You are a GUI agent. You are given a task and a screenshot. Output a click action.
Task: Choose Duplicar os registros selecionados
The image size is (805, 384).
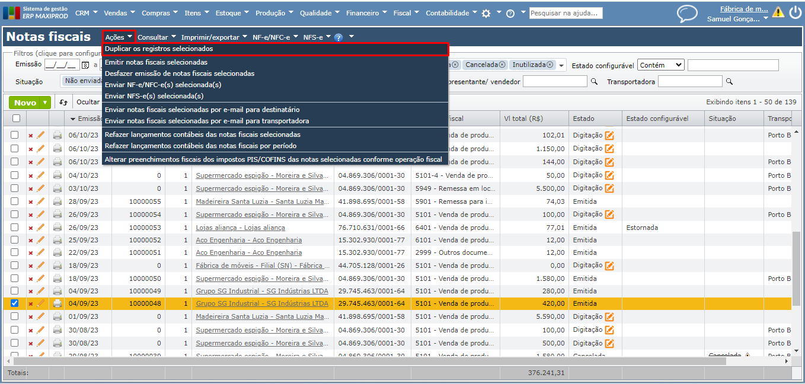pos(159,49)
